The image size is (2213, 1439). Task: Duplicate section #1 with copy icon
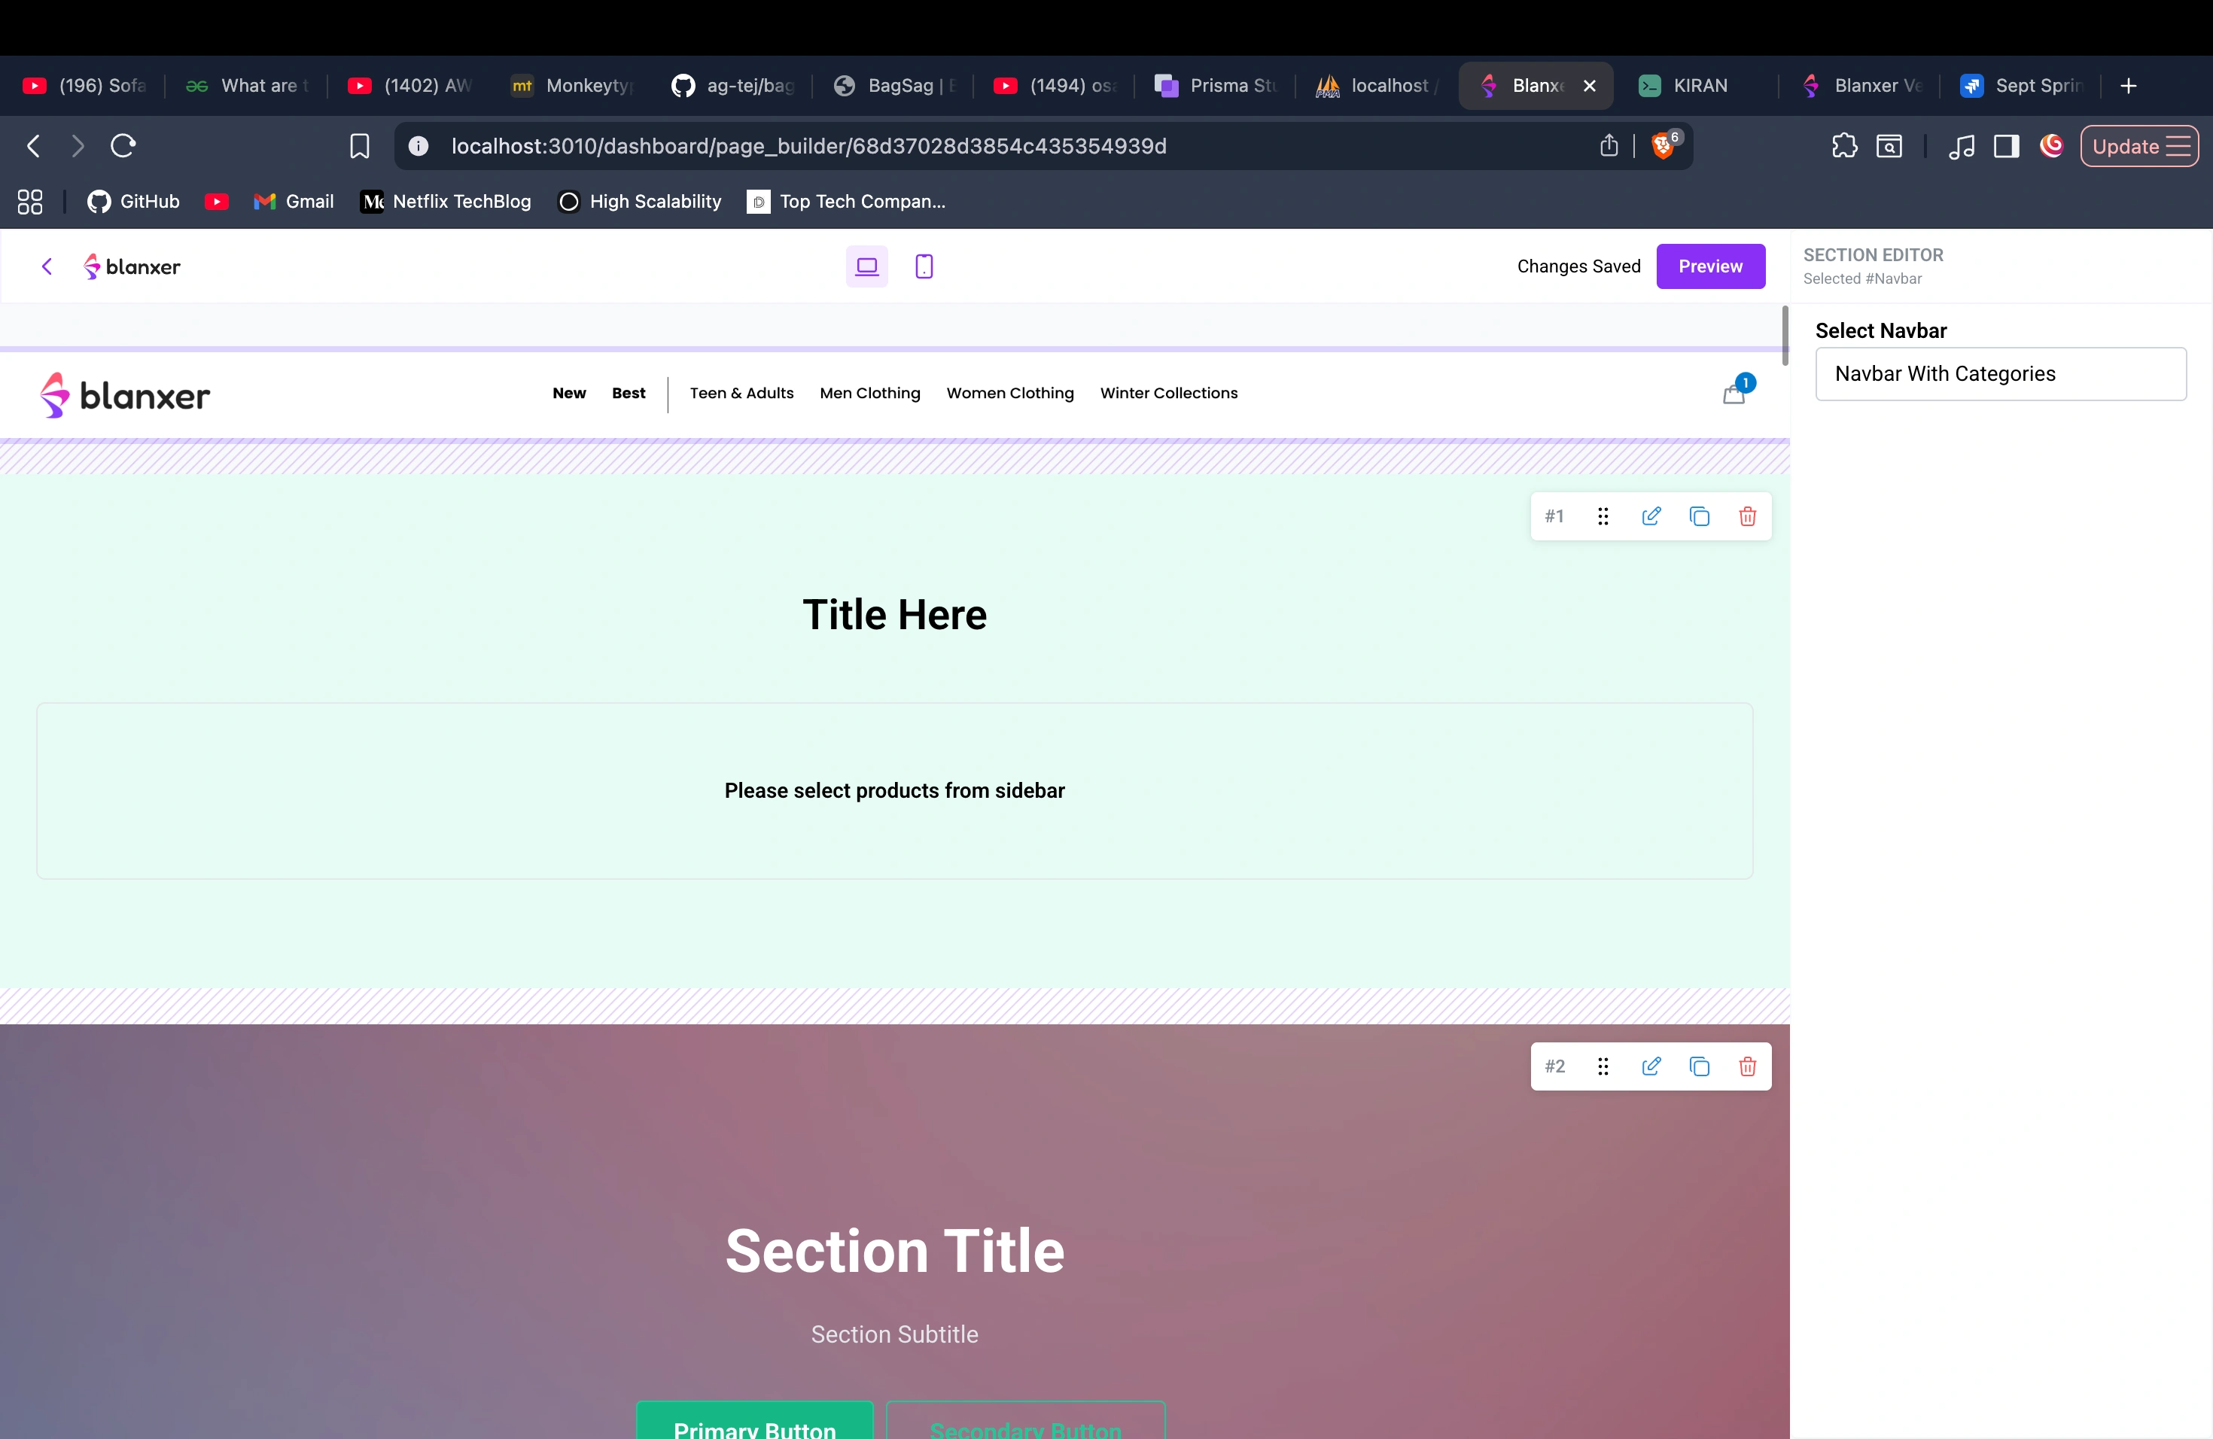coord(1699,516)
